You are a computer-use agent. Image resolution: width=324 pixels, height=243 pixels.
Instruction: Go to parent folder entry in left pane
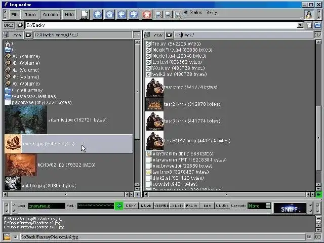click(x=10, y=50)
